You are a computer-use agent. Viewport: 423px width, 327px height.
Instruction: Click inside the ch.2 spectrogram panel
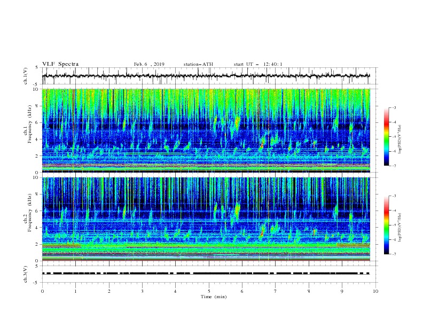[x=206, y=219]
